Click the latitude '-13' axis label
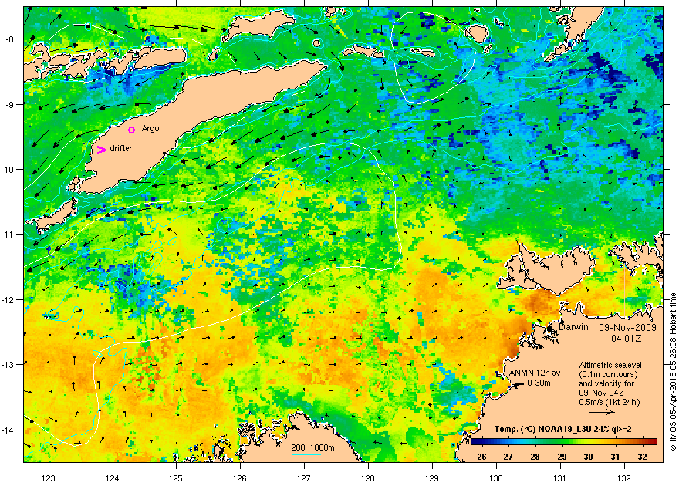679x486 pixels. point(9,364)
